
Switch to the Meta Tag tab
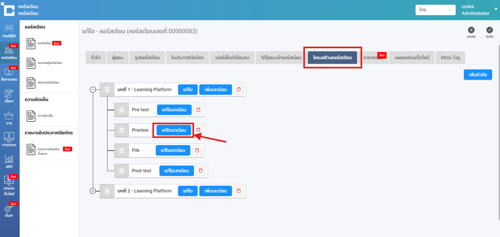point(450,57)
